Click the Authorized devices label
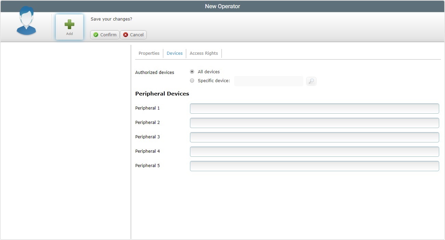Screen dimensions: 445x240 coord(154,73)
